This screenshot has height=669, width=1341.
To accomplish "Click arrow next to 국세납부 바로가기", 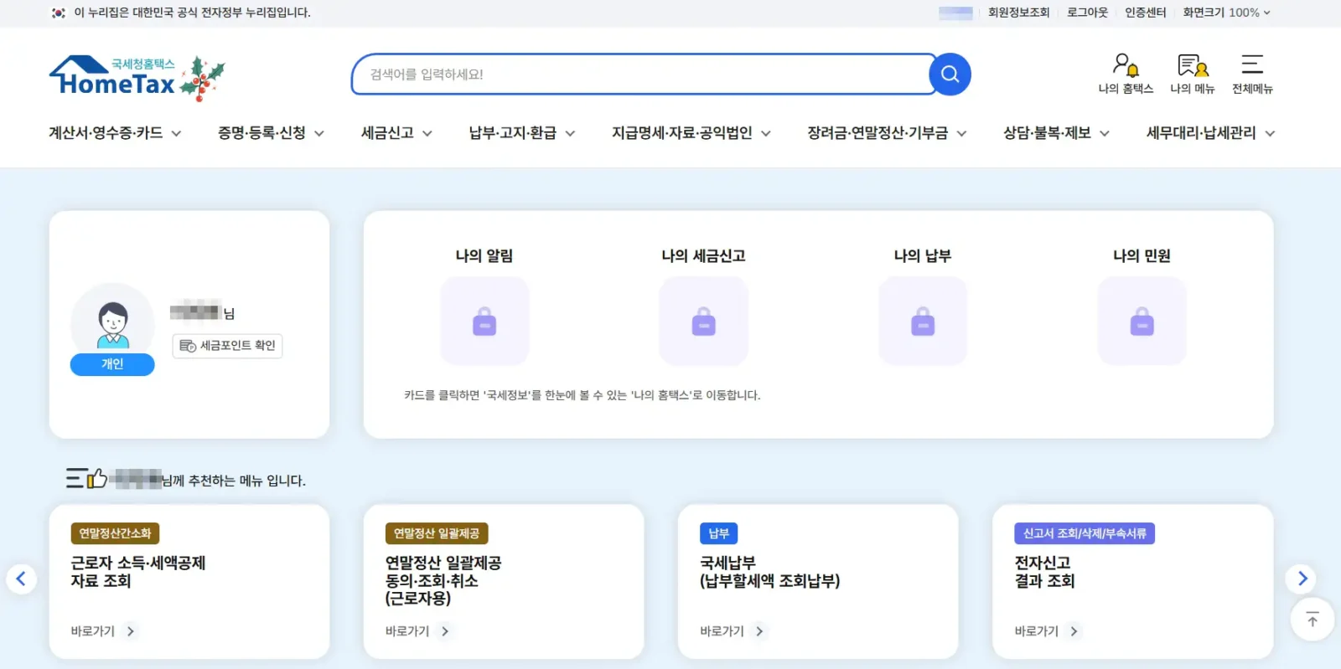I will pyautogui.click(x=759, y=631).
